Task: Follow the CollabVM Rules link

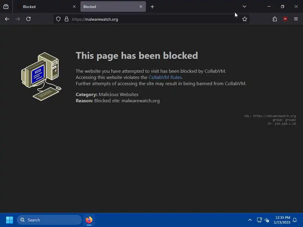Action: click(165, 77)
